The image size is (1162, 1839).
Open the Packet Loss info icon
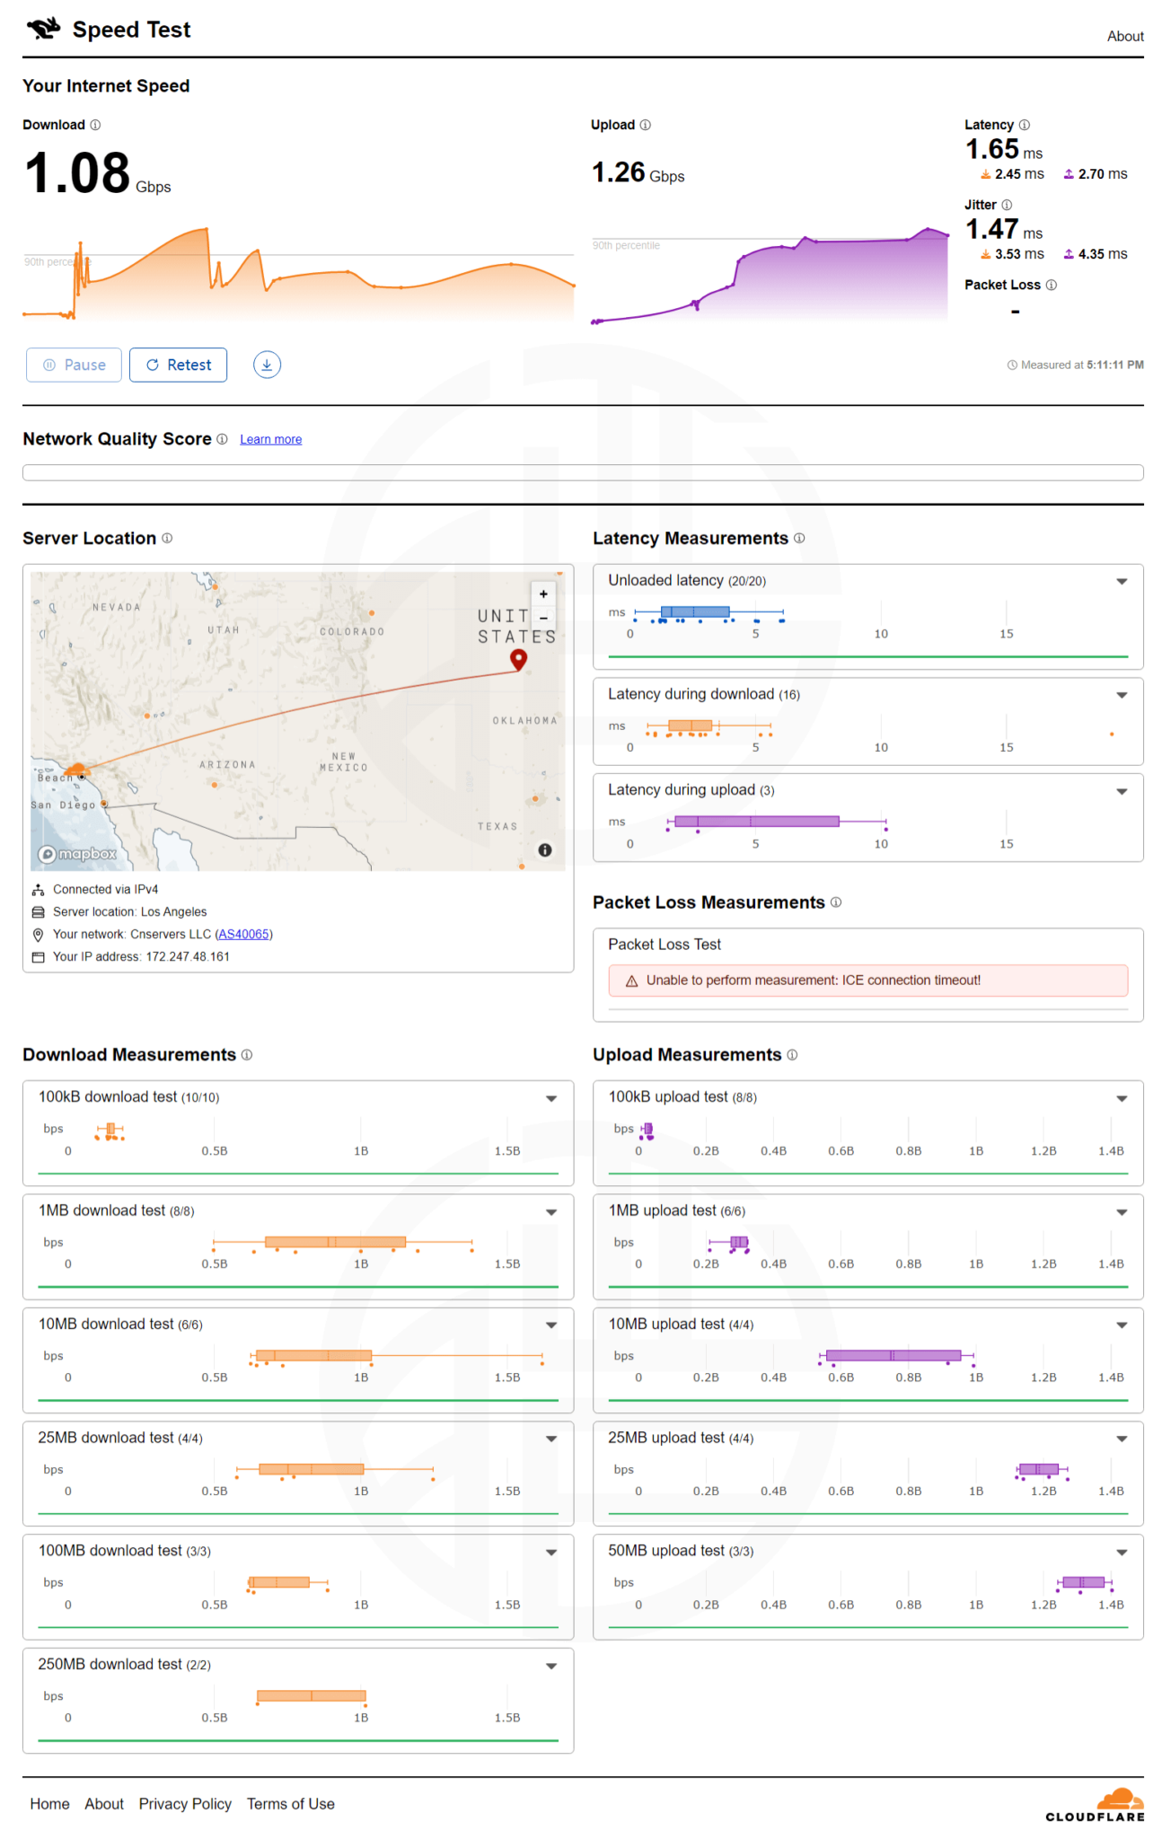click(1052, 285)
